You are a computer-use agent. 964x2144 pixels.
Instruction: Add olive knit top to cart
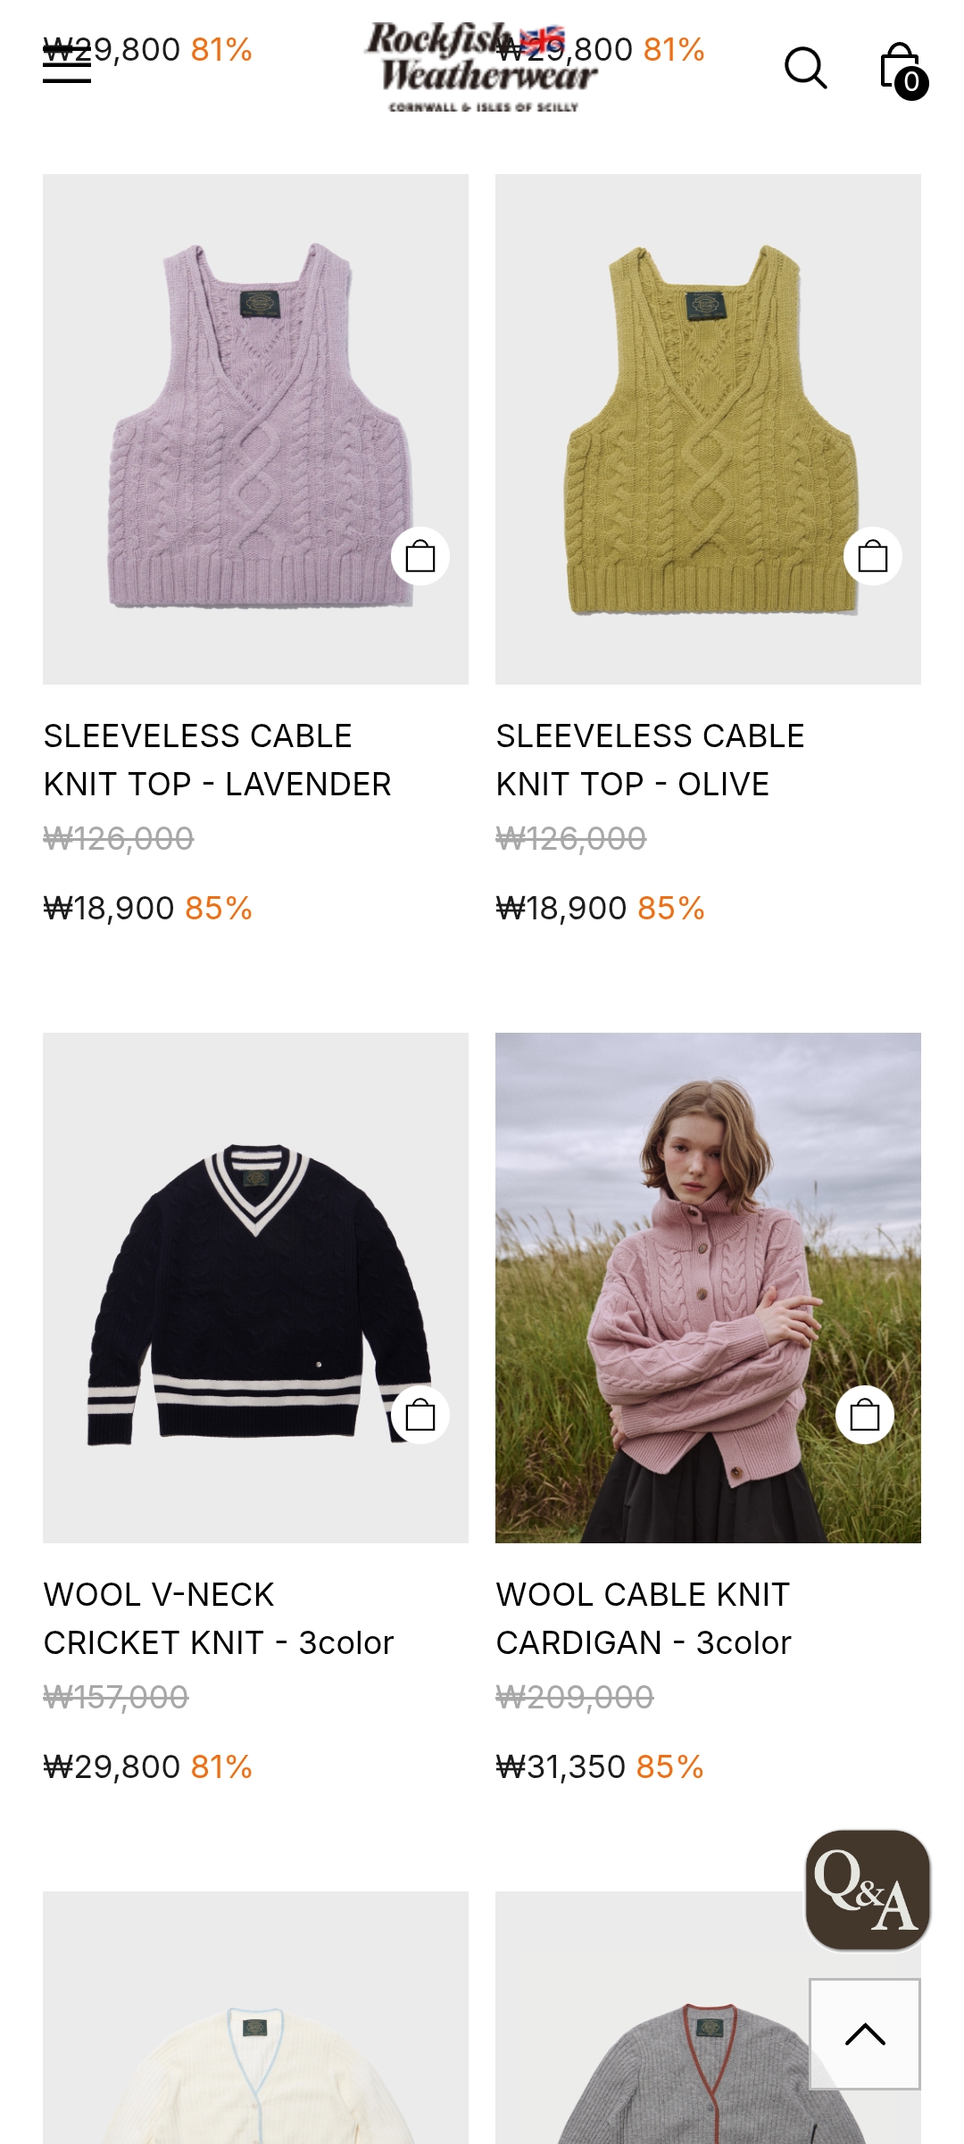873,556
